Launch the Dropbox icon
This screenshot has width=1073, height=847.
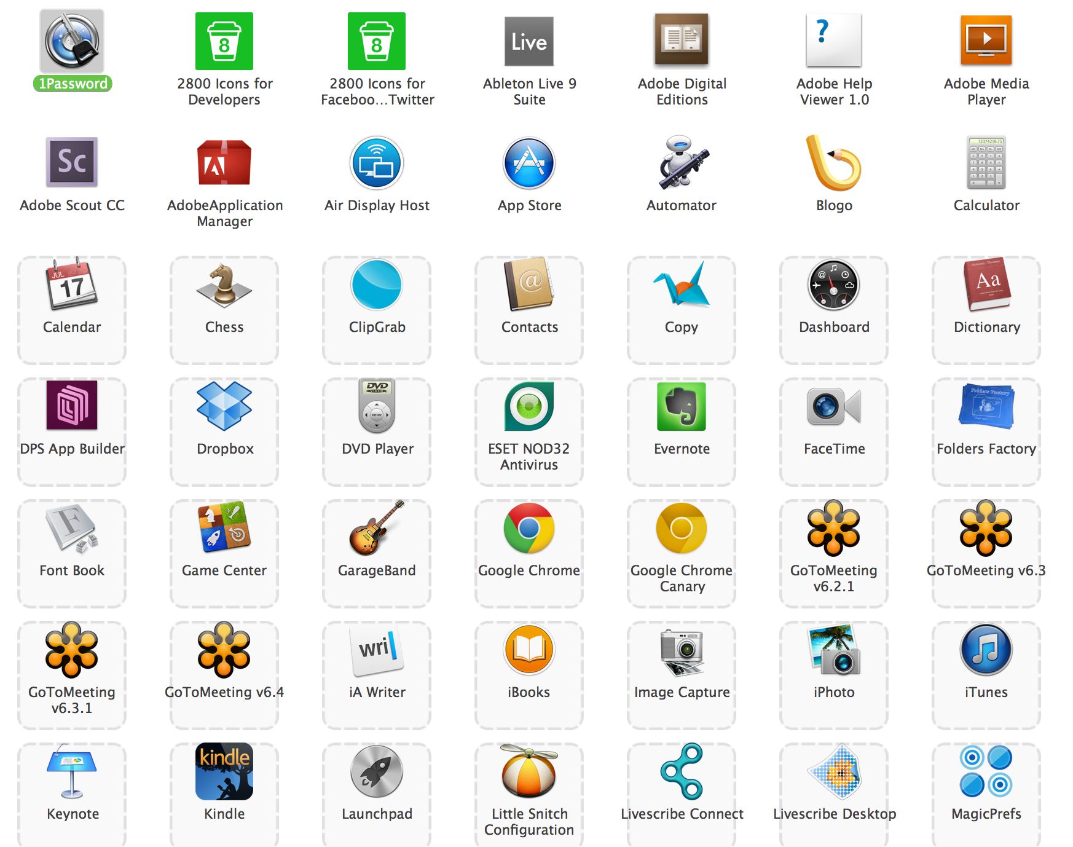tap(224, 406)
